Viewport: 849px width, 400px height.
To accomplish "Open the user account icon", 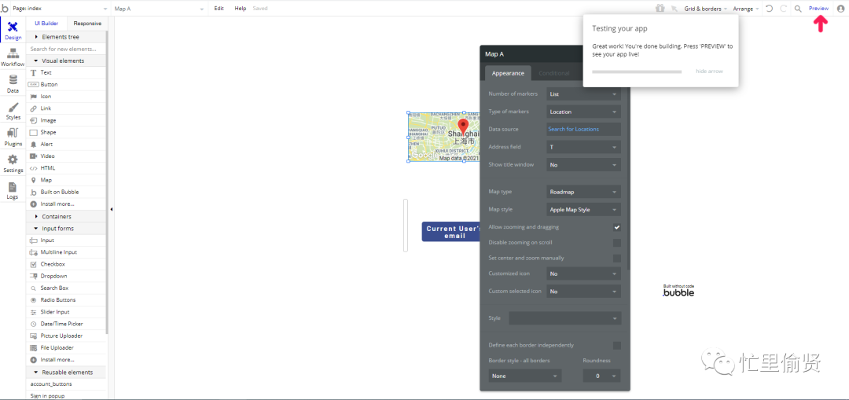I will coord(840,9).
